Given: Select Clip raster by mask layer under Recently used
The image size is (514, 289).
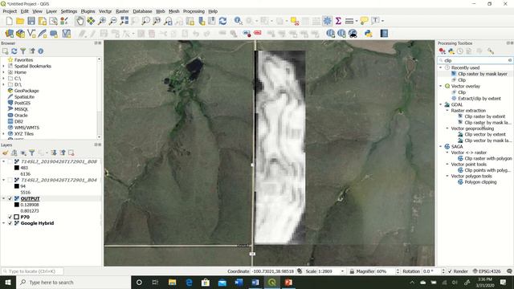Looking at the screenshot, I should coord(482,74).
